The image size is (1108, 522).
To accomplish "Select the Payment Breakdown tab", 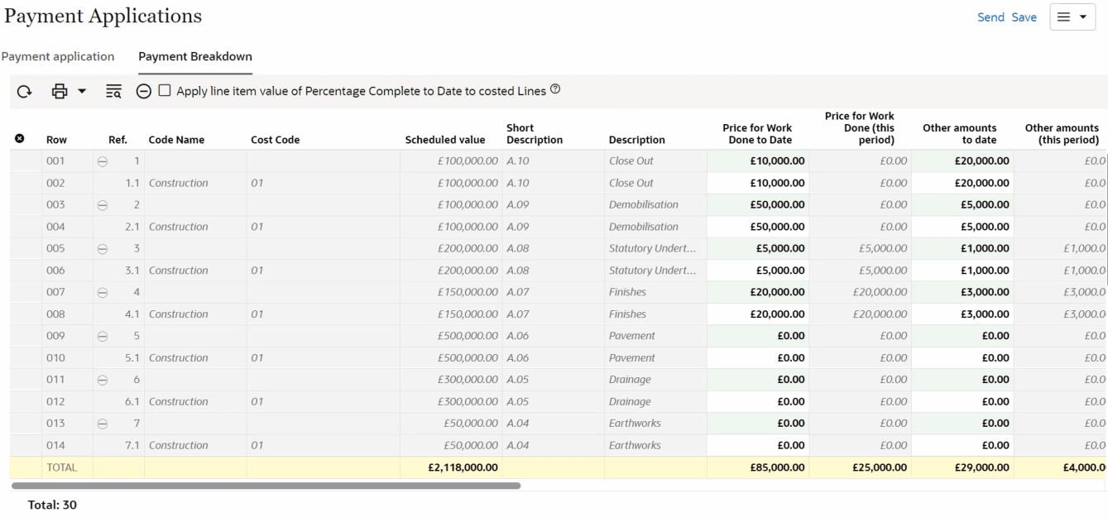I will 195,56.
